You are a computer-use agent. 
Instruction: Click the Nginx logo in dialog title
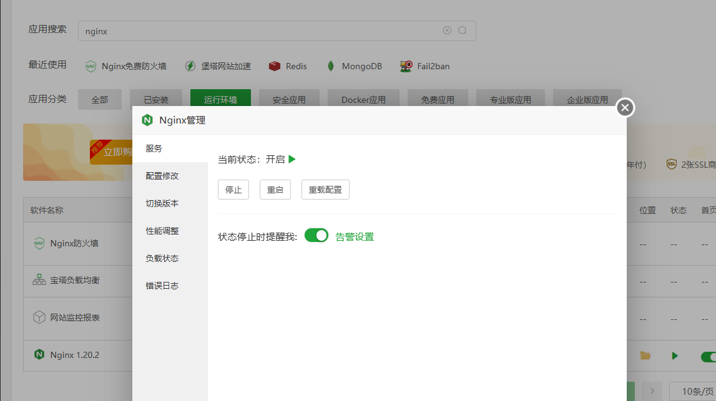[147, 120]
